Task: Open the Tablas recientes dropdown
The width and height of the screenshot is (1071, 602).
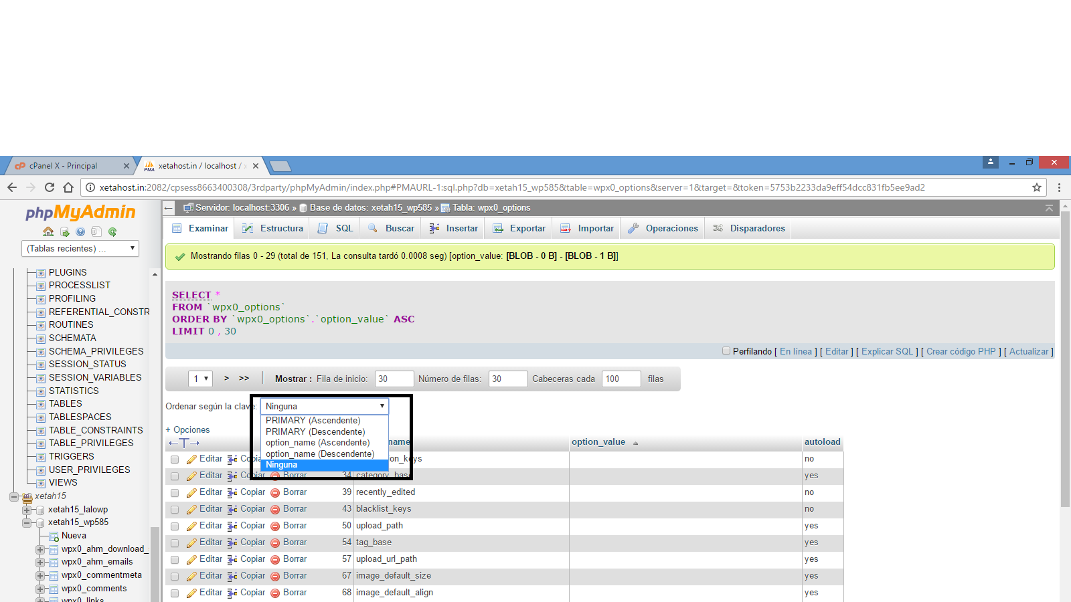Action: 80,248
